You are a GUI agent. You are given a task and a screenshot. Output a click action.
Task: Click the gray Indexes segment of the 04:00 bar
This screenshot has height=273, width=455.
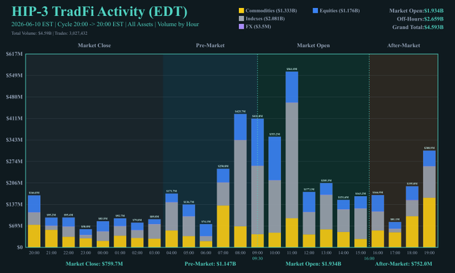[x=171, y=216]
